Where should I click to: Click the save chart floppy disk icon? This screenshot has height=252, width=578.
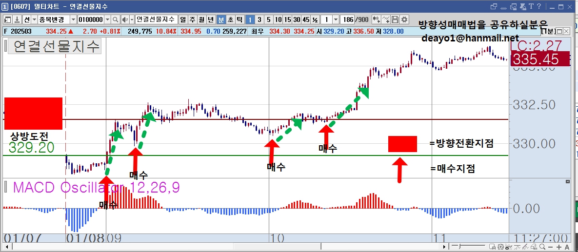[x=395, y=19]
